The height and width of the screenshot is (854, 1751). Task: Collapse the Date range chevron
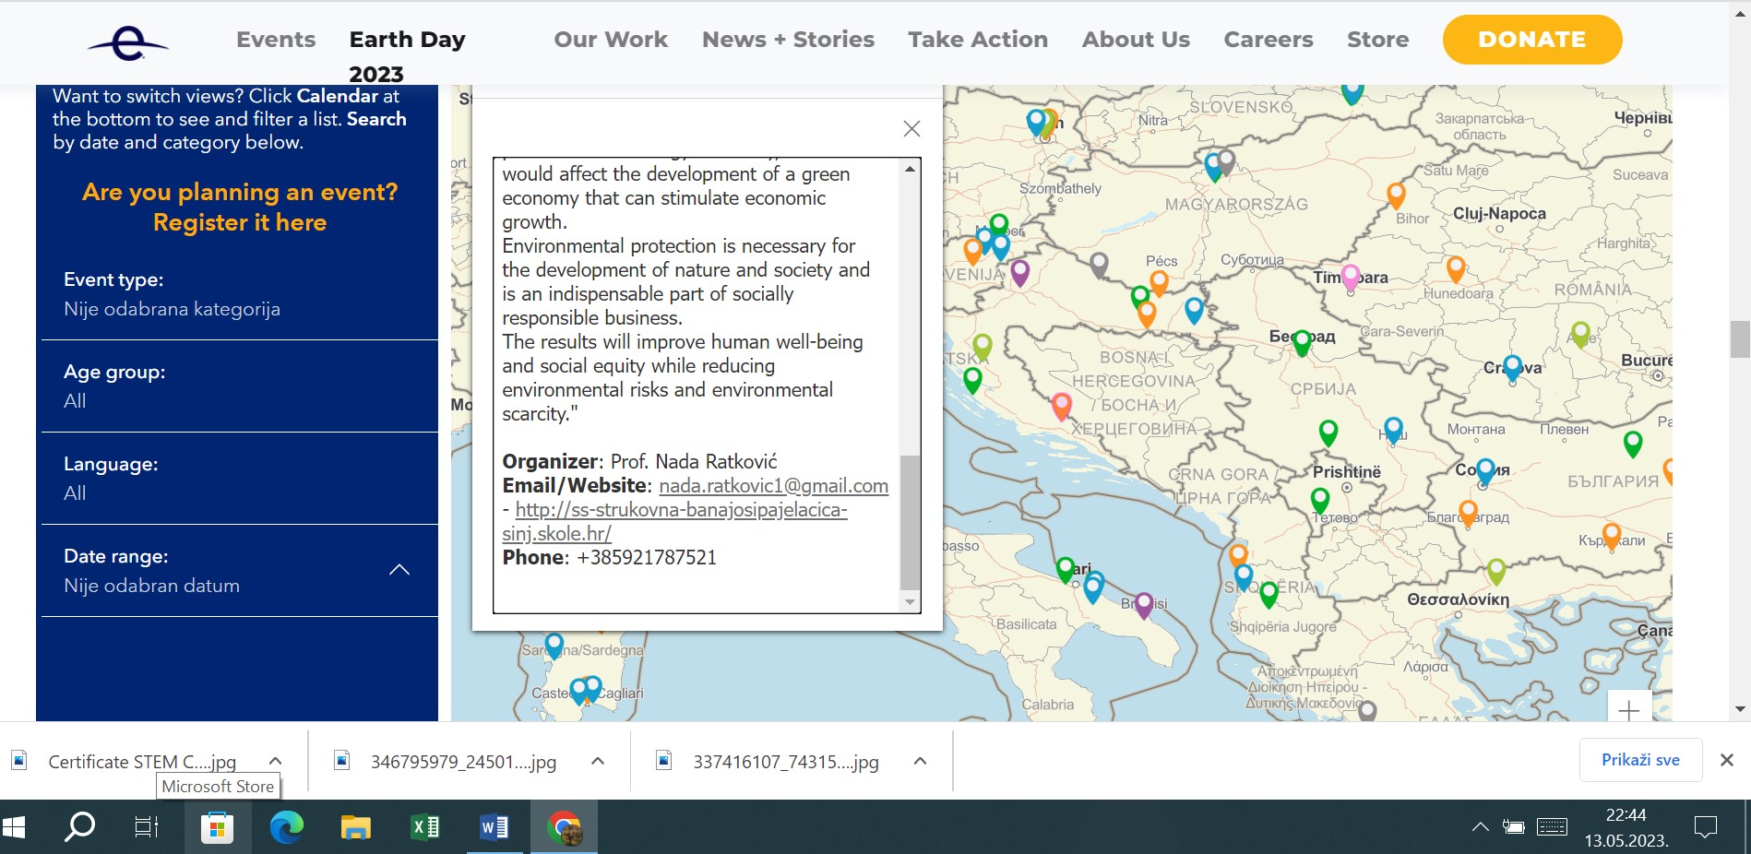pos(399,570)
